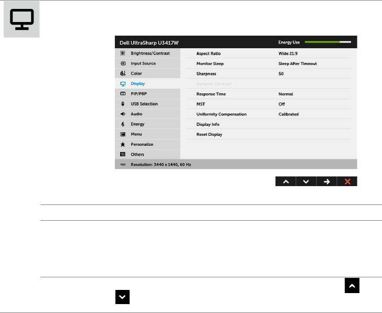The image size is (382, 313).
Task: Open the PIP/PBP menu
Action: pos(147,94)
